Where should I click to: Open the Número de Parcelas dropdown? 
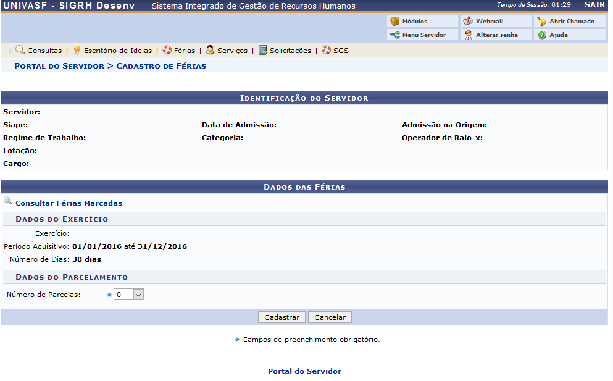tap(128, 295)
